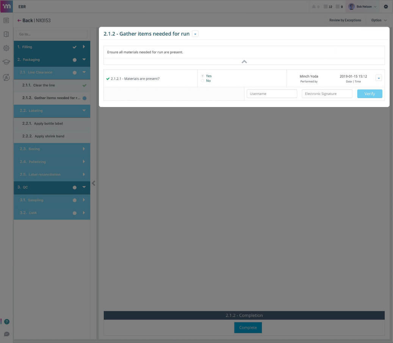The width and height of the screenshot is (393, 343).
Task: Click the Line Clearance status dot
Action: point(74,73)
